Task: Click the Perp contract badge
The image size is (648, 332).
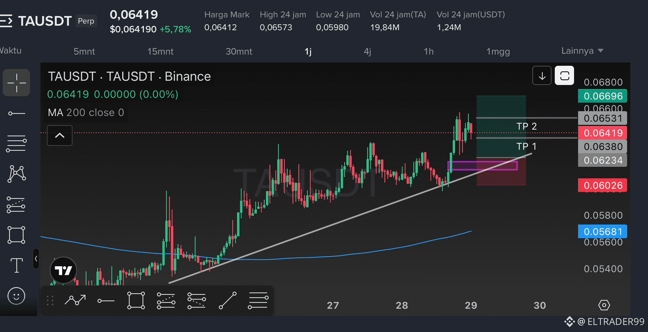Action: (86, 21)
